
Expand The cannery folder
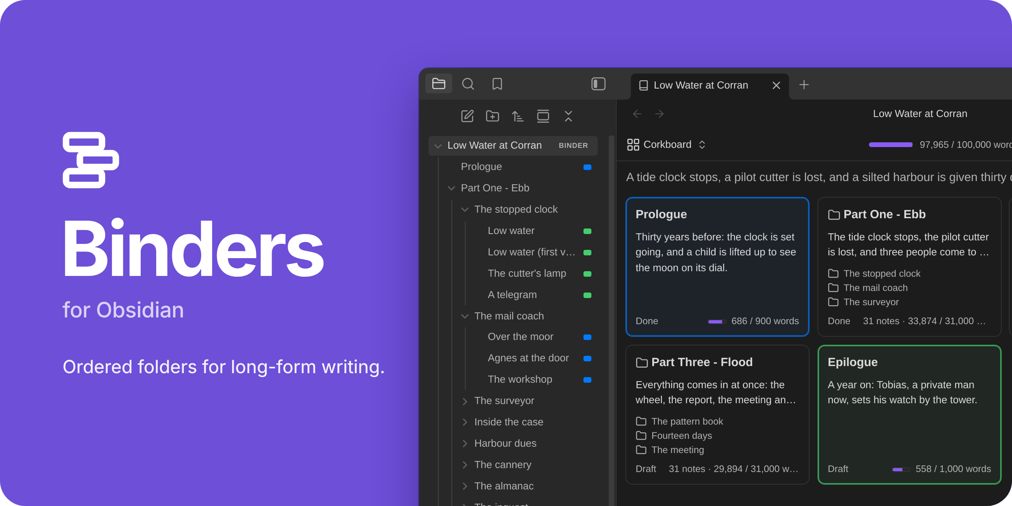point(465,465)
